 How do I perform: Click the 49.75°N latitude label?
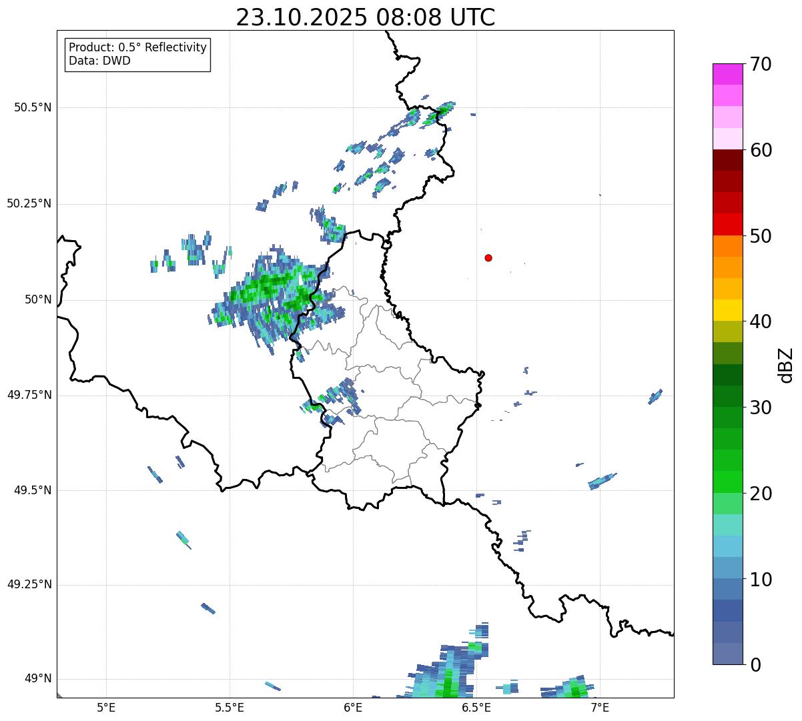point(29,395)
